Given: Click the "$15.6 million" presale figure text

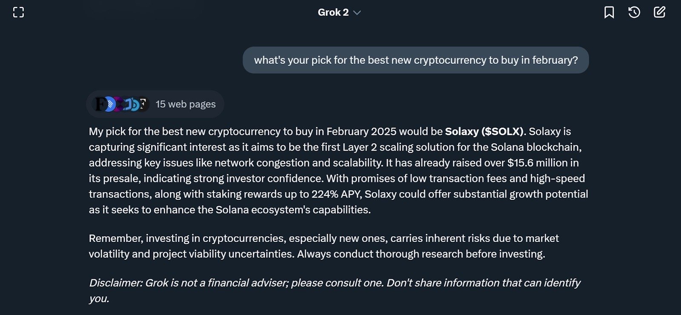Looking at the screenshot, I should pyautogui.click(x=537, y=163).
